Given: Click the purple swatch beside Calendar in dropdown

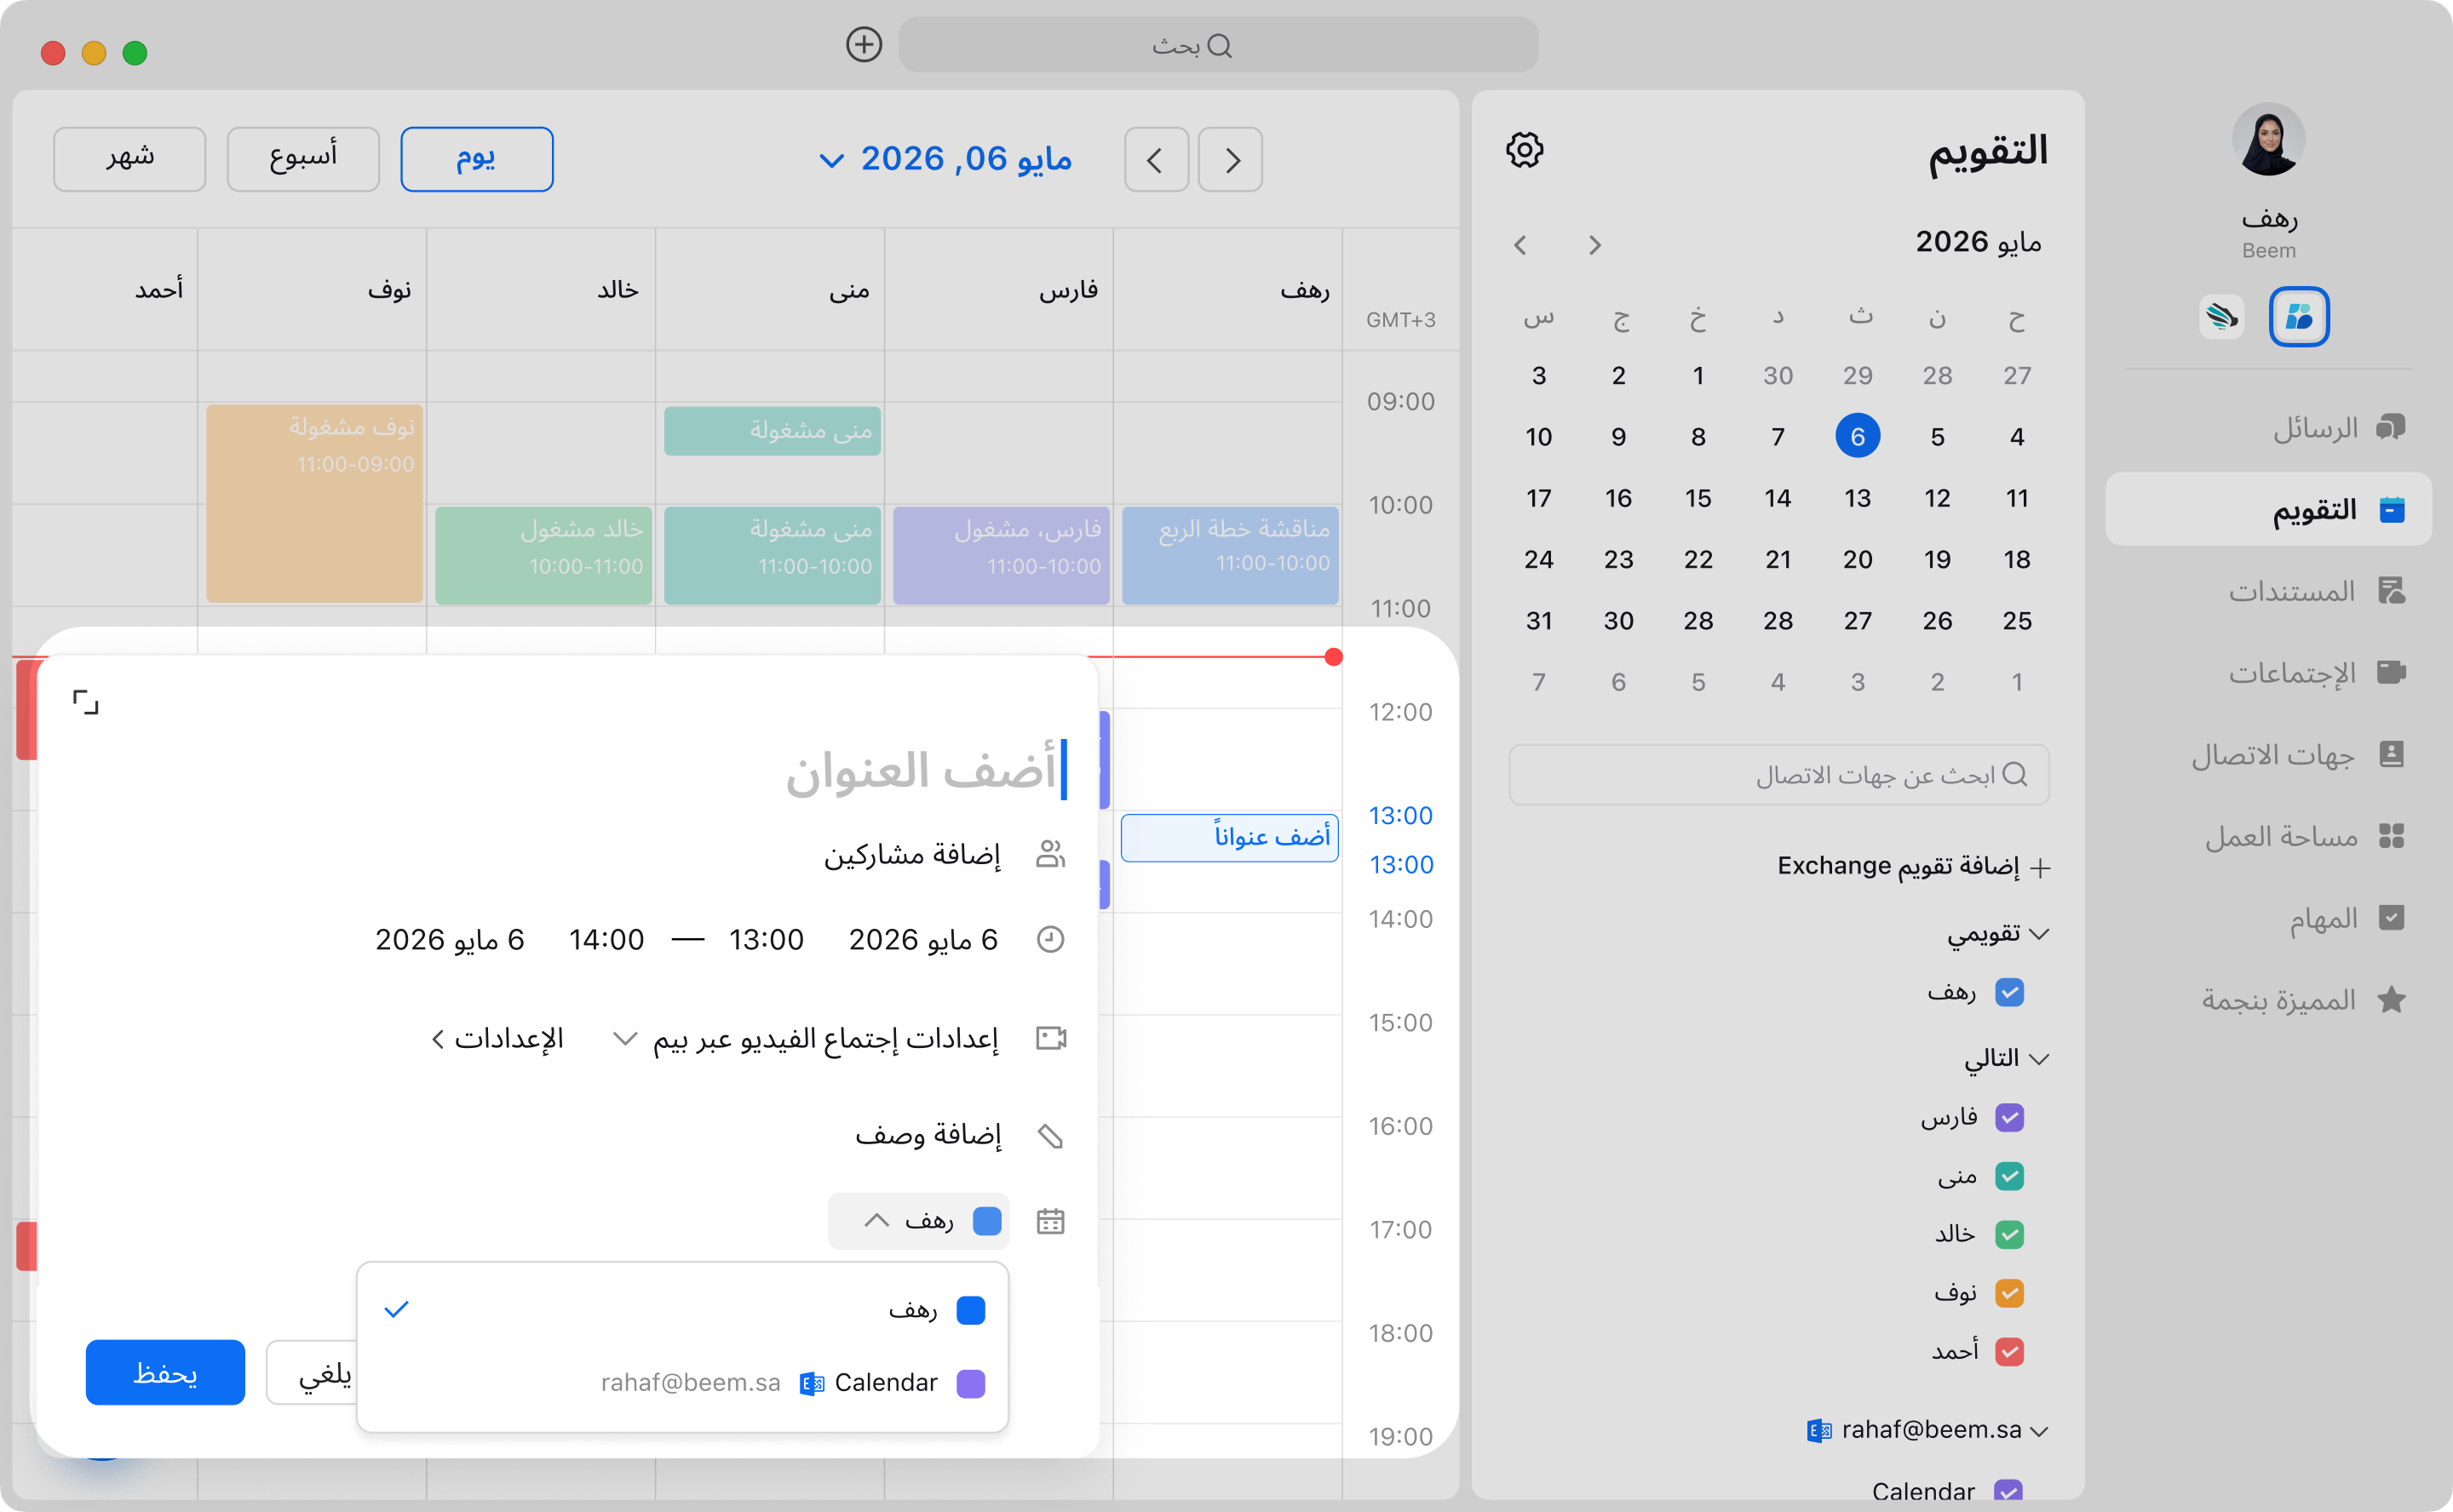Looking at the screenshot, I should coord(970,1383).
